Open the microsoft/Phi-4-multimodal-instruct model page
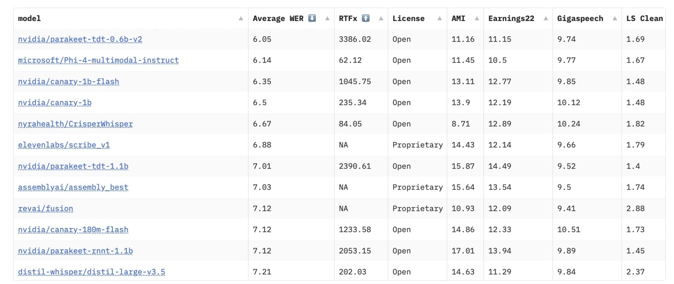Image resolution: width=674 pixels, height=284 pixels. coord(97,60)
